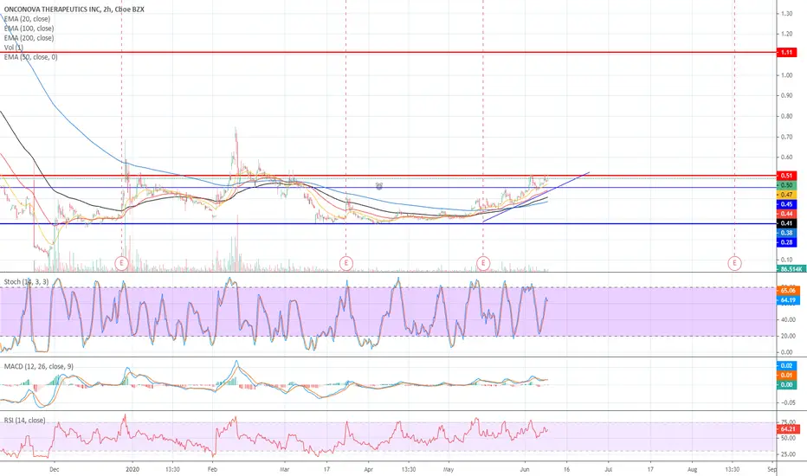
Task: Click the 1.00 tick on price axis
Action: click(x=786, y=75)
